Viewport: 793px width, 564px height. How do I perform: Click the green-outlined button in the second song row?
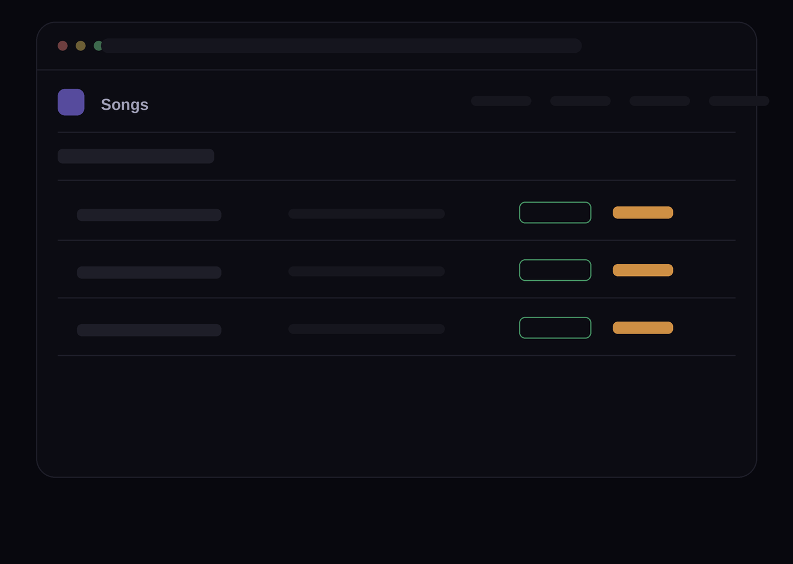[x=555, y=270]
